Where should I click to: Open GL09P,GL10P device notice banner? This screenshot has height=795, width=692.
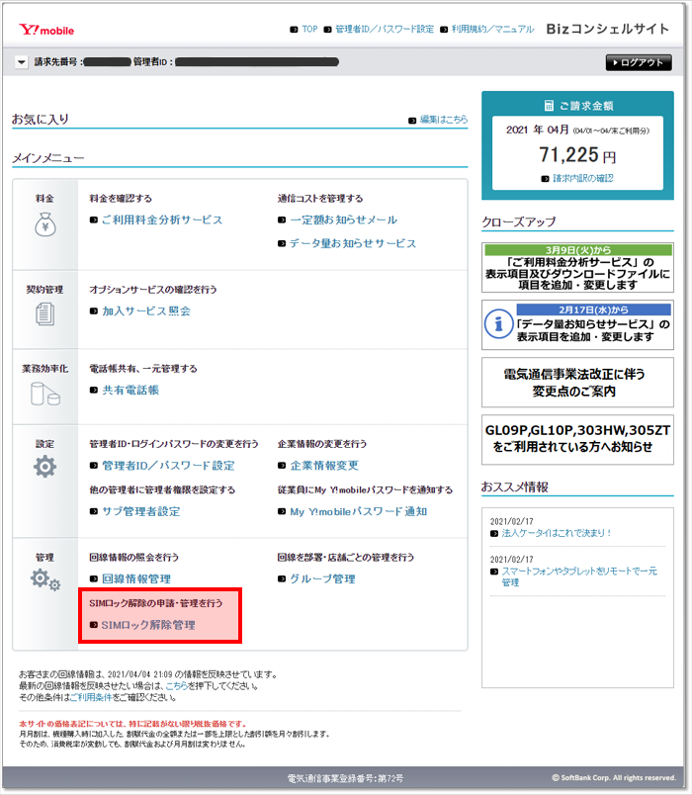[x=577, y=439]
